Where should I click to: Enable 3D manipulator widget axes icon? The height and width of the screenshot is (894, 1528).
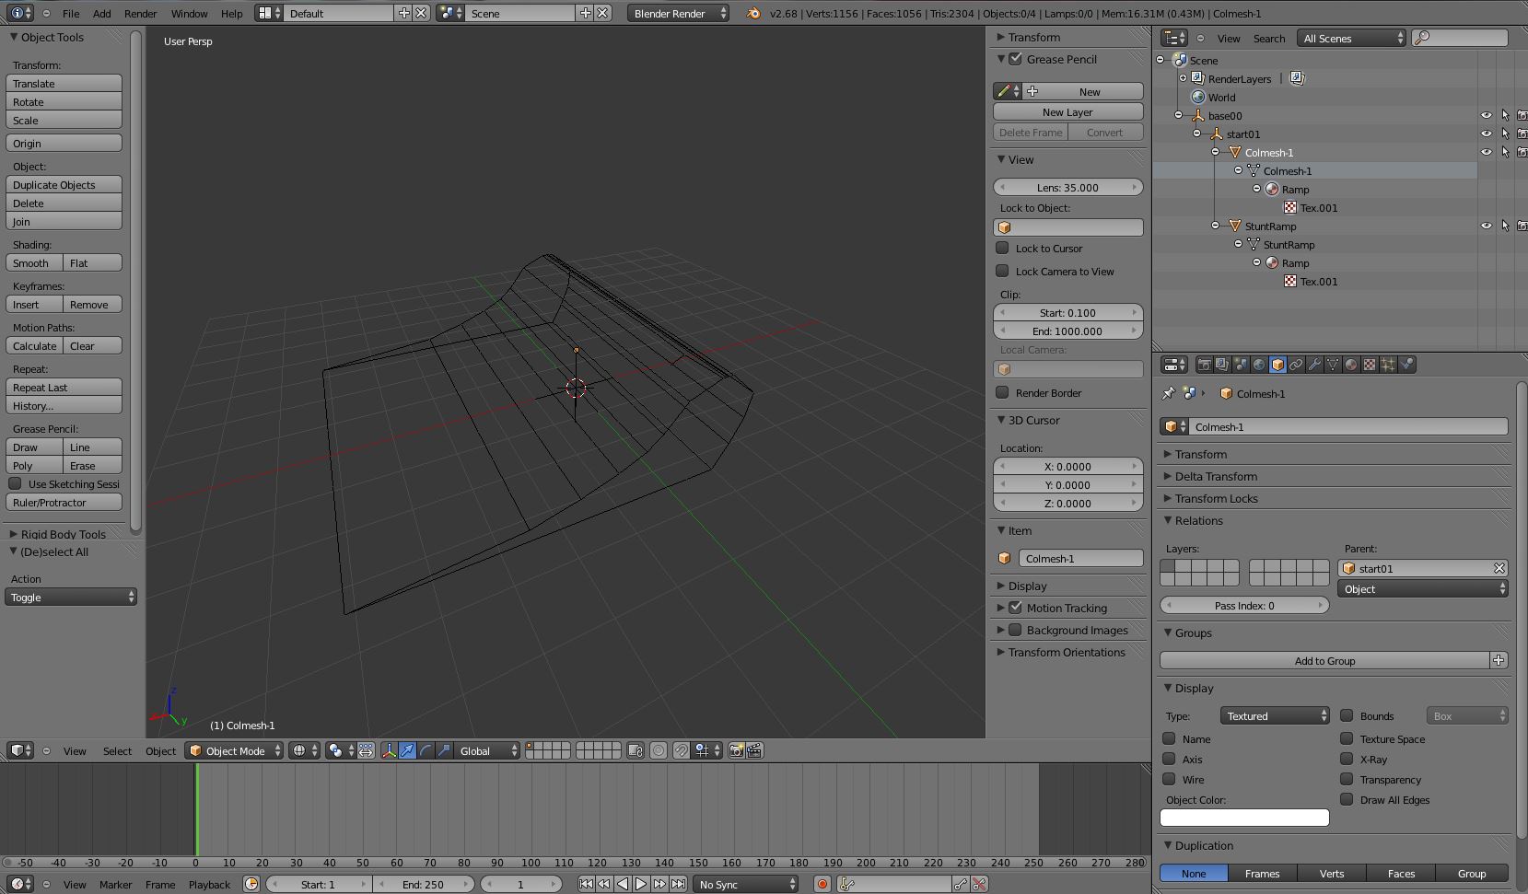coord(389,750)
